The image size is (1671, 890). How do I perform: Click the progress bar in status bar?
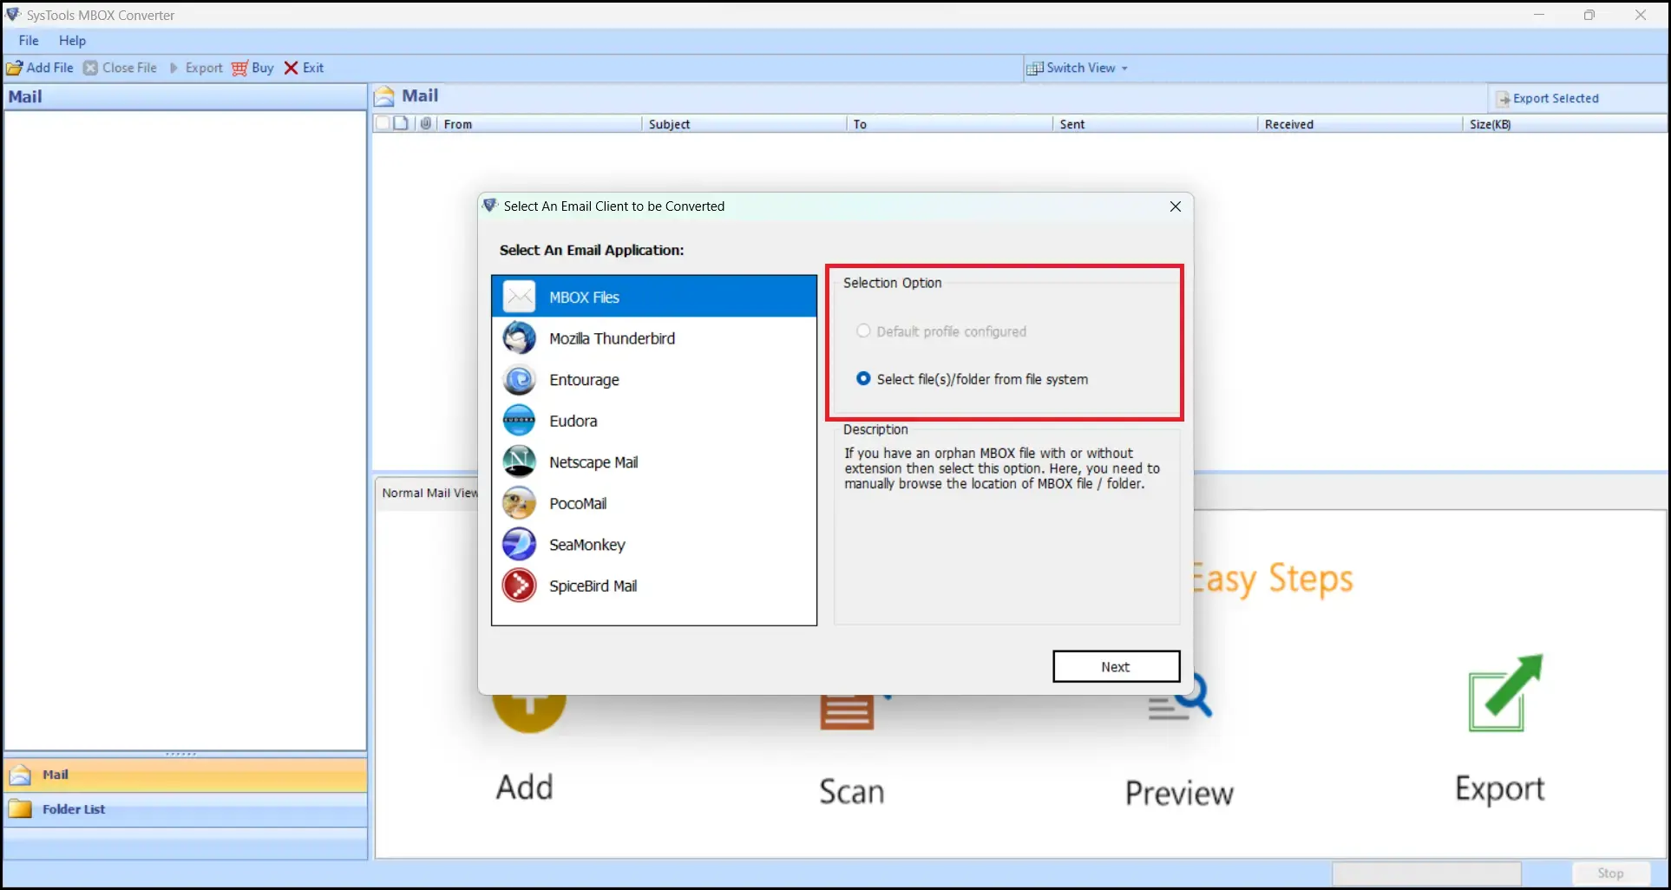point(1426,874)
